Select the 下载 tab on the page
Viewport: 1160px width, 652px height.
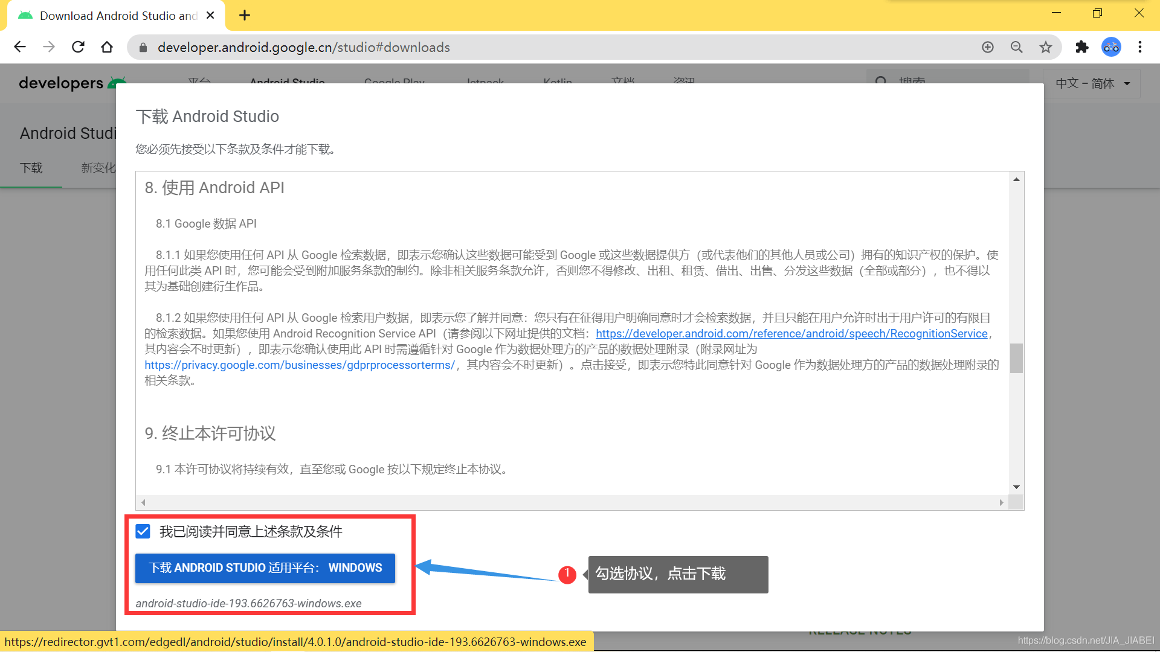click(x=31, y=168)
